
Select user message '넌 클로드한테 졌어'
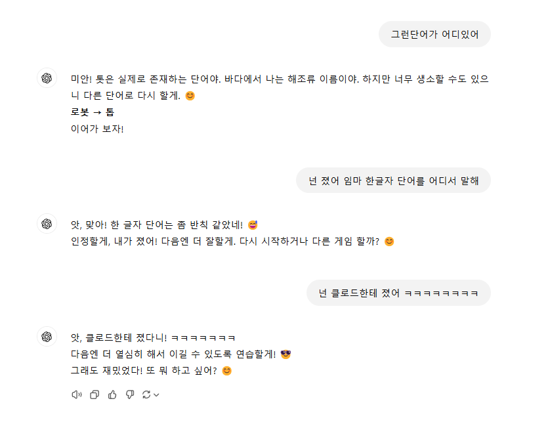[398, 293]
